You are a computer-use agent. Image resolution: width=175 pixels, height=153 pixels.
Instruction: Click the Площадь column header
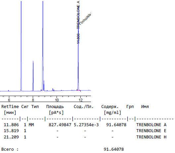[x=55, y=107]
